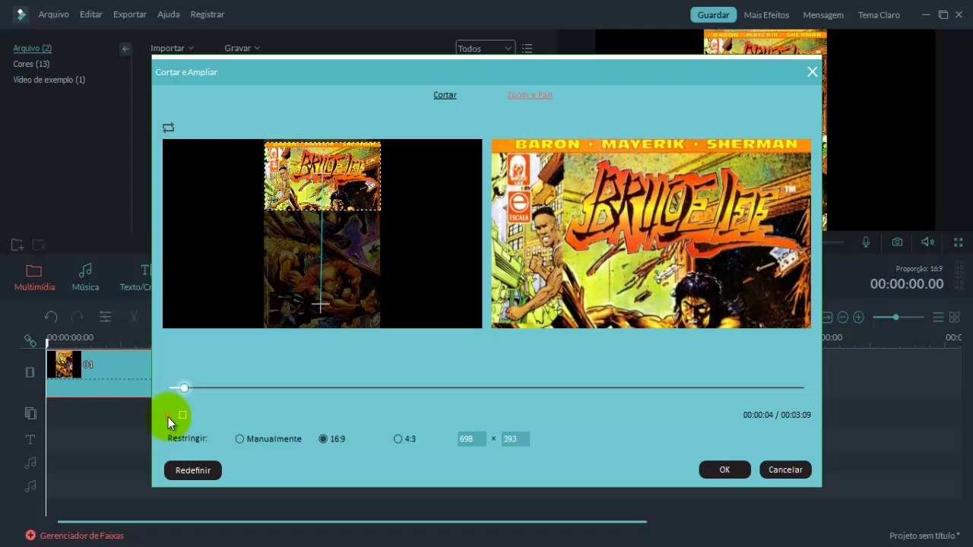This screenshot has height=547, width=973.
Task: Click the Filmora logo in the title bar
Action: click(x=21, y=14)
